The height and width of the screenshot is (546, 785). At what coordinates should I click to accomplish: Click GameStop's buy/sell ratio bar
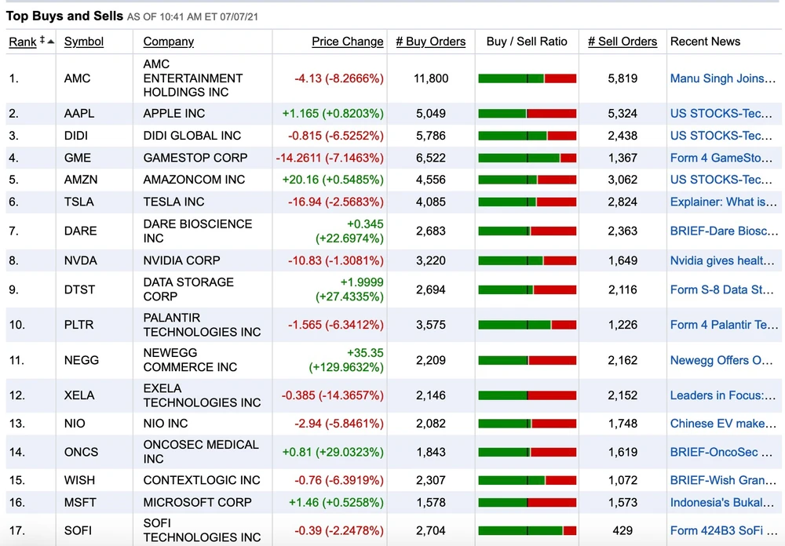tap(527, 158)
